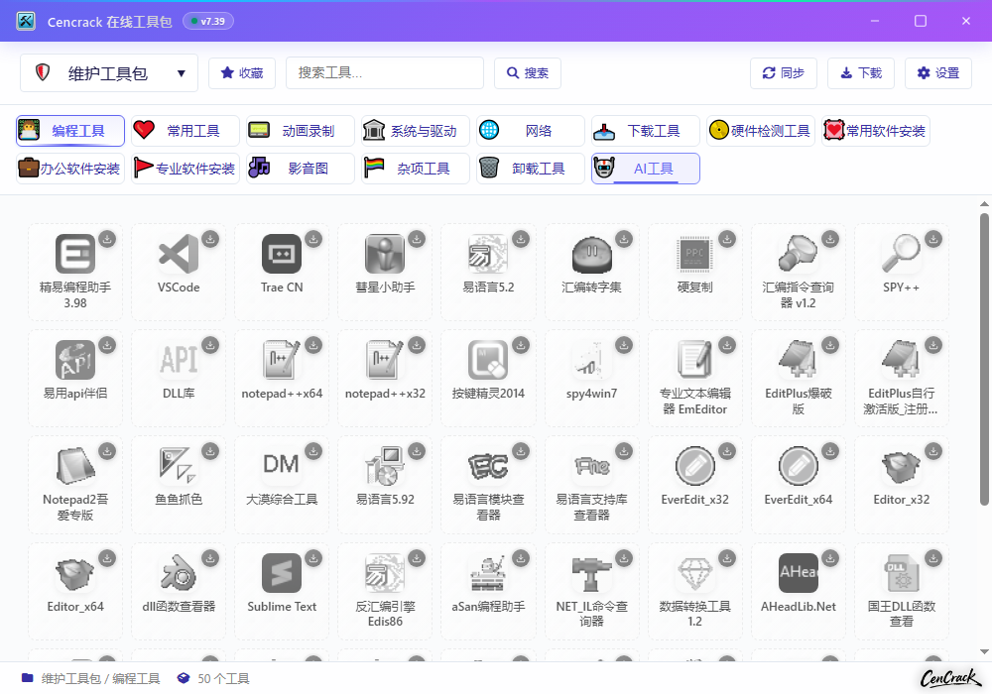Click the v7.39 version badge
The height and width of the screenshot is (694, 992).
[x=208, y=22]
